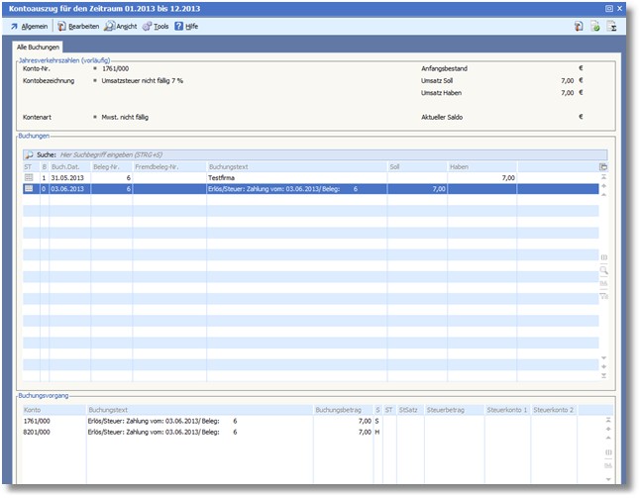This screenshot has height=498, width=640.
Task: Jump to last record using the bottom grid arrow
Action: (604, 376)
